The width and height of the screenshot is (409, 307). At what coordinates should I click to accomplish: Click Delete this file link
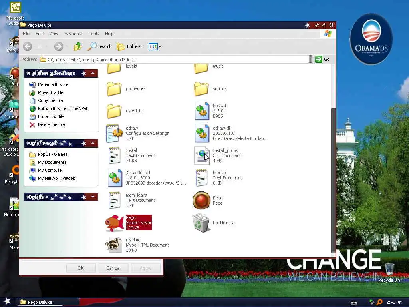(52, 125)
